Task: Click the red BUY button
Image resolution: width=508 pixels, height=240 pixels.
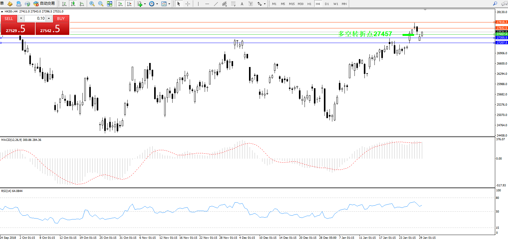Action: tap(61, 19)
